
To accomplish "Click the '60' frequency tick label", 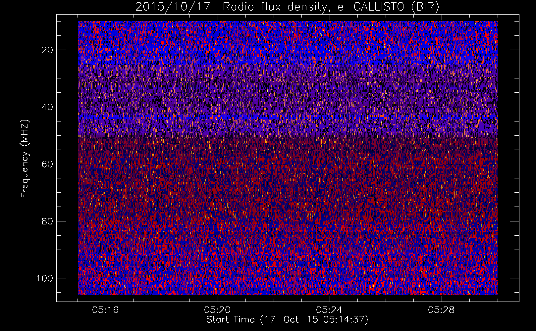I will tap(47, 164).
